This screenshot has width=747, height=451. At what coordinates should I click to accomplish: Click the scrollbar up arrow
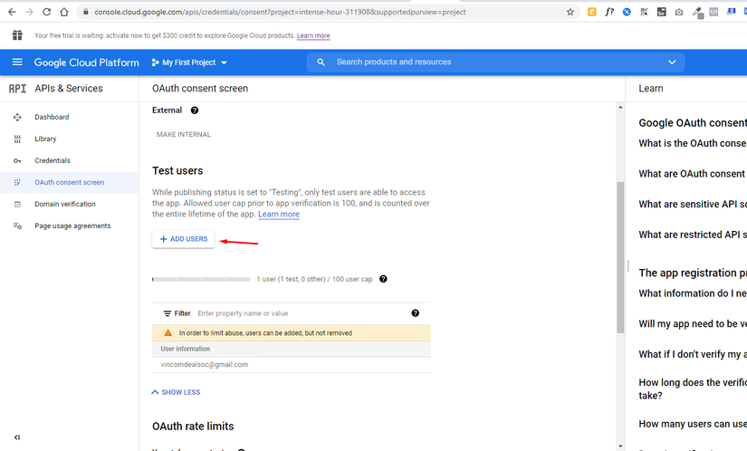point(620,107)
